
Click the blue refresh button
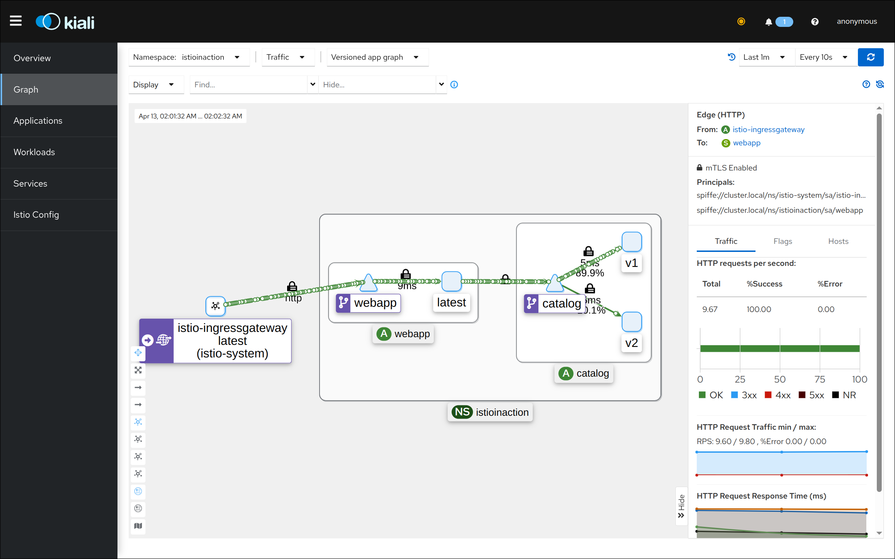pyautogui.click(x=871, y=57)
